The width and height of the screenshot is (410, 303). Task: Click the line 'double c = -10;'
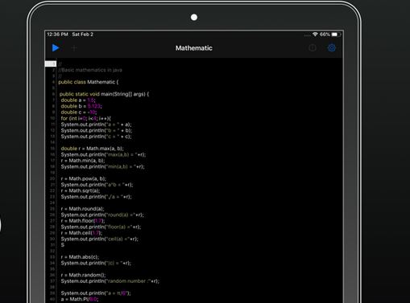coord(79,113)
